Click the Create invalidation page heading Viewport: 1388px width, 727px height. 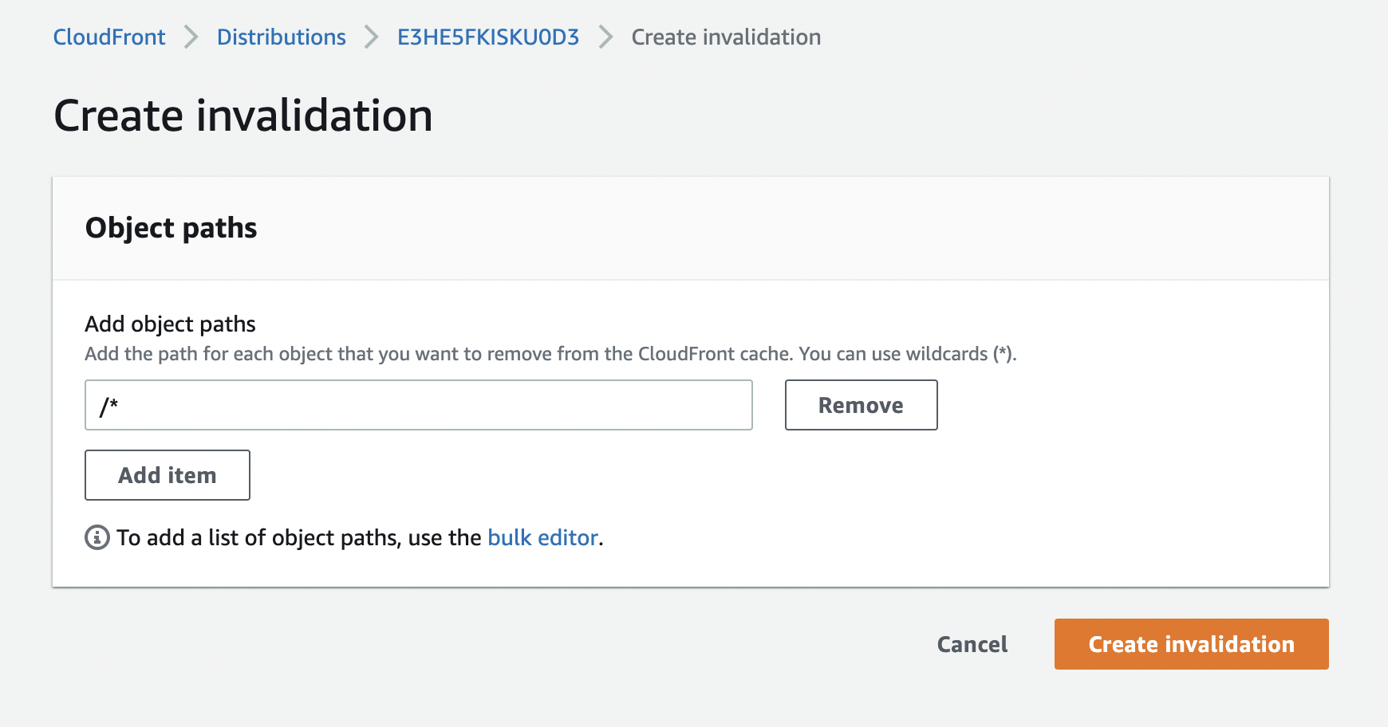click(x=243, y=116)
